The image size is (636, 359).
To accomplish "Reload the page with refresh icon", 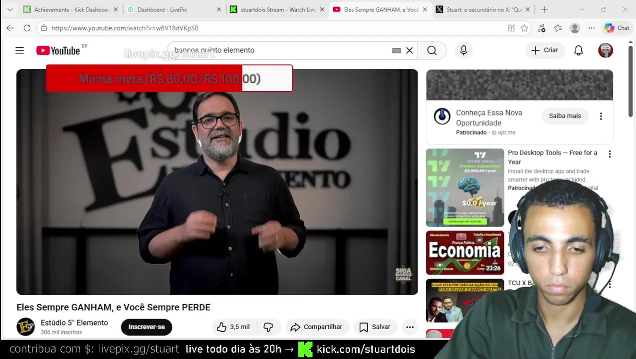I will click(27, 28).
